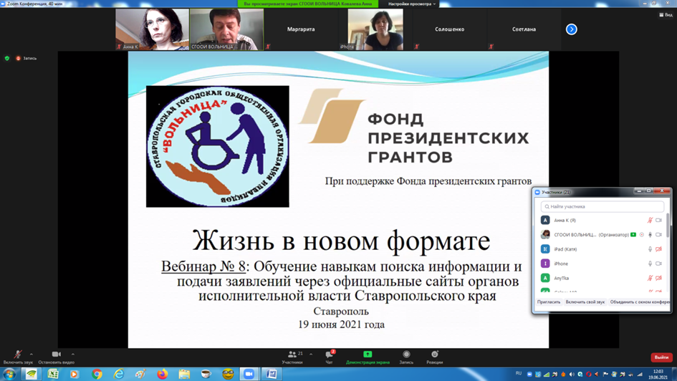Open the Windows Start menu
The height and width of the screenshot is (381, 677).
[9, 374]
